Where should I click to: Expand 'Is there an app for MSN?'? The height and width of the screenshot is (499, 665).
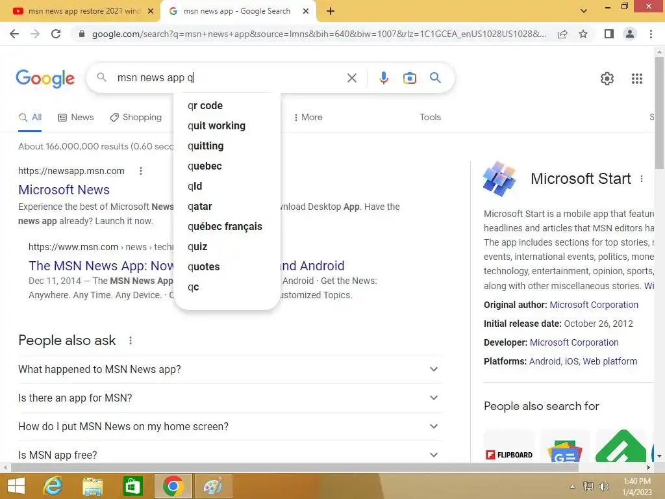point(230,398)
